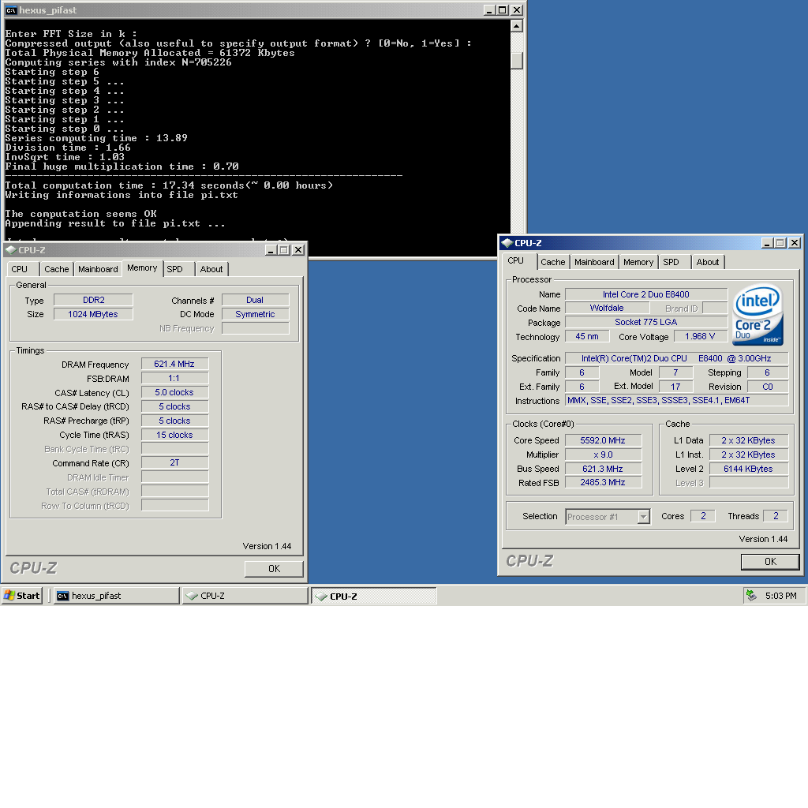Click the Channels # Dual field
The image size is (808, 808).
[255, 300]
